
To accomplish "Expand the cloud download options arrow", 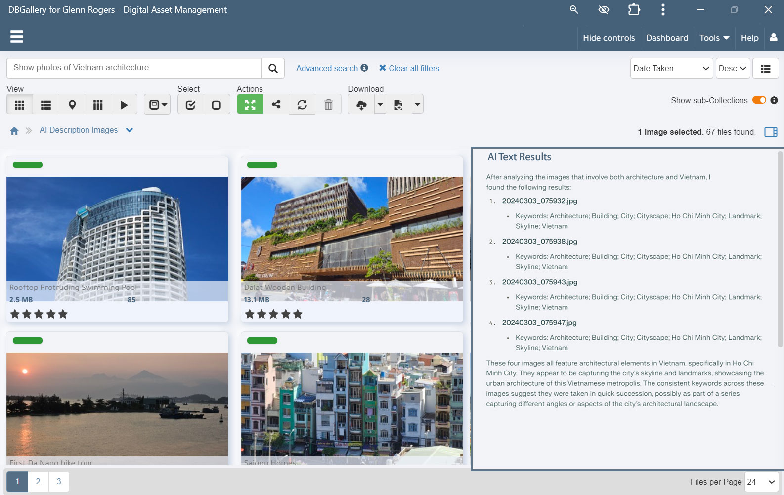I will pos(380,104).
